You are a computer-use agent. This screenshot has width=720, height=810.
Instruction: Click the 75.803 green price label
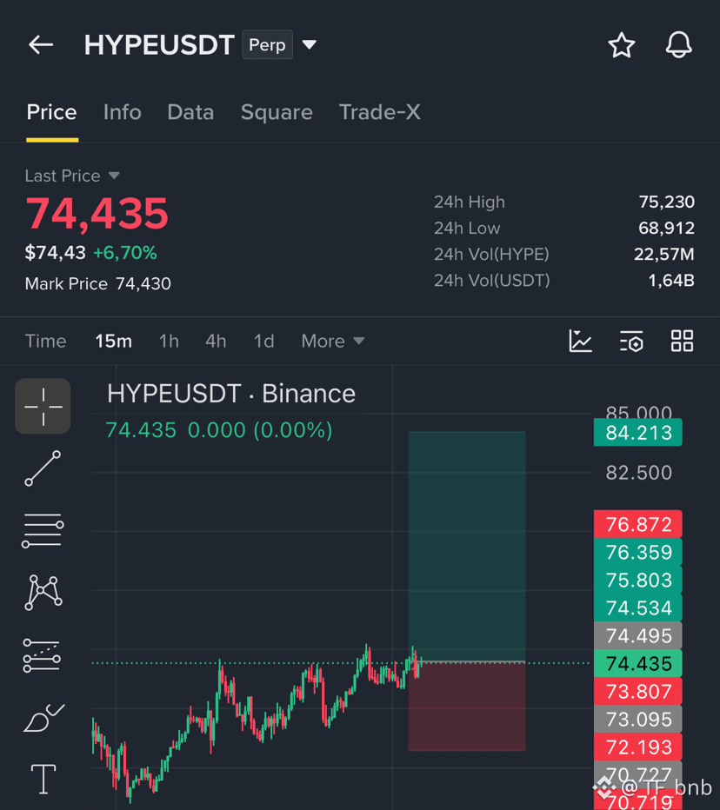pos(637,580)
